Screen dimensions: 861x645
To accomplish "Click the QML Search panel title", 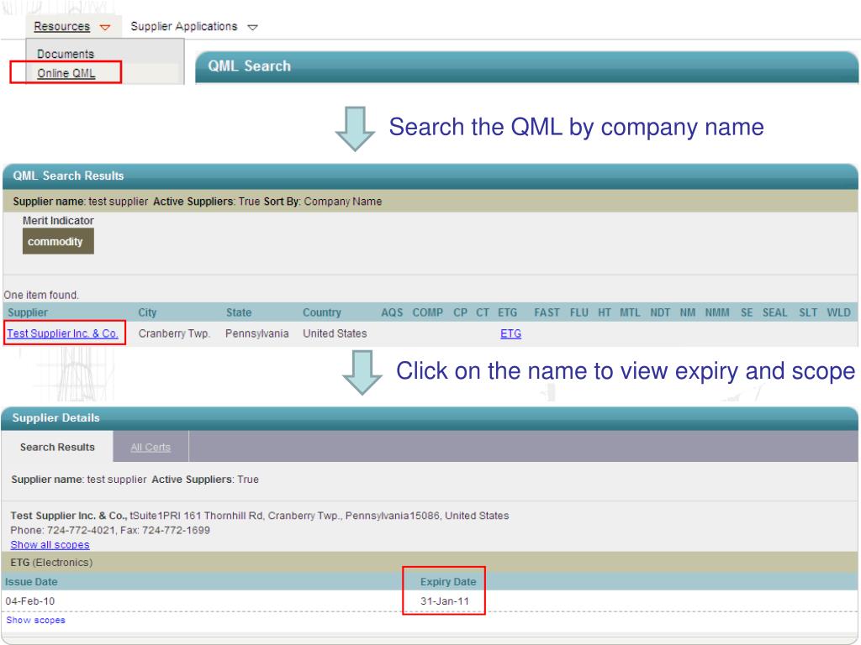I will [x=249, y=66].
